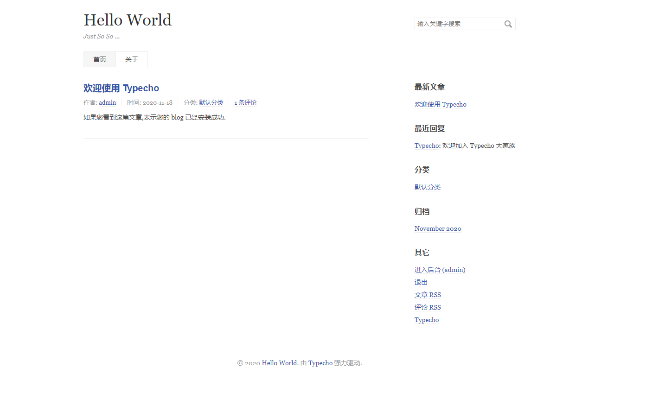This screenshot has width=652, height=393.
Task: Switch to the 关于 tab
Action: click(132, 59)
